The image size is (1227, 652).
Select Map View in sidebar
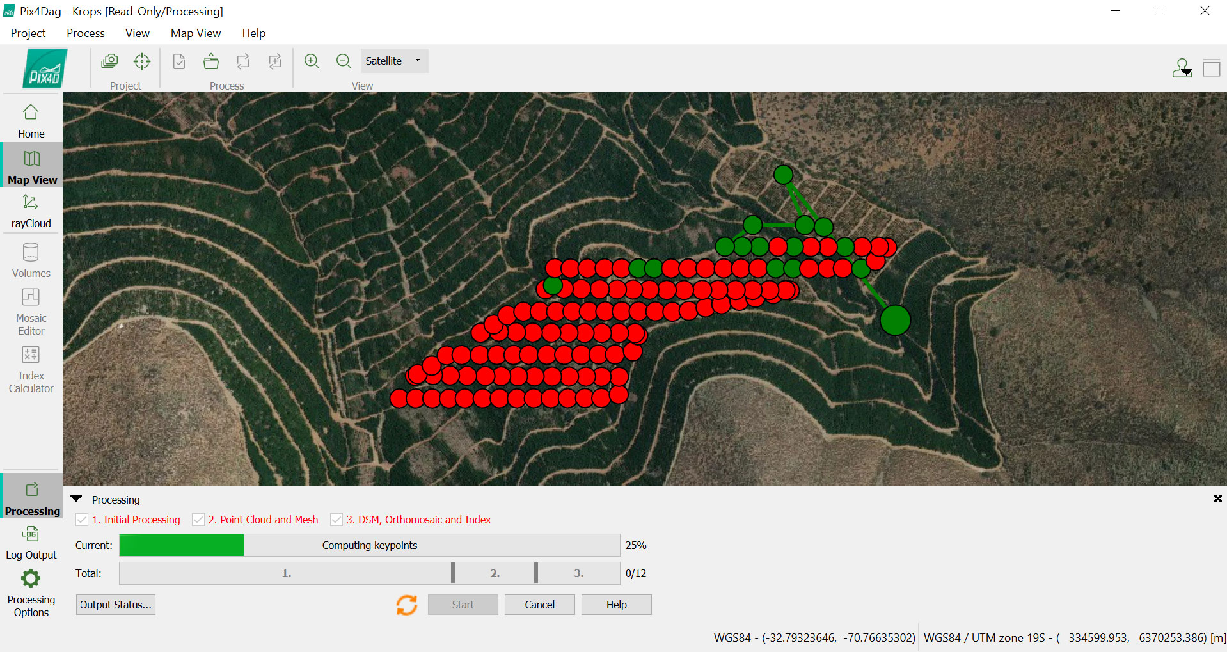tap(31, 166)
